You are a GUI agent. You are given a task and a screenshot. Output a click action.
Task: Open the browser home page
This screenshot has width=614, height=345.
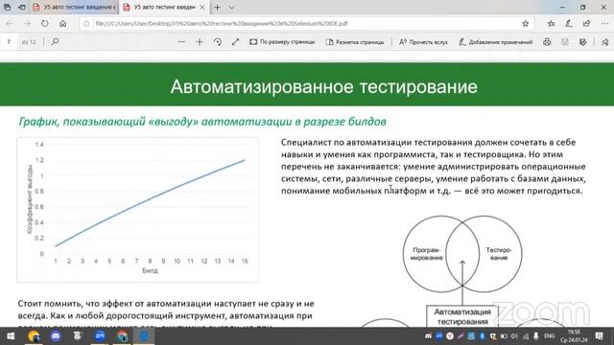[x=62, y=23]
